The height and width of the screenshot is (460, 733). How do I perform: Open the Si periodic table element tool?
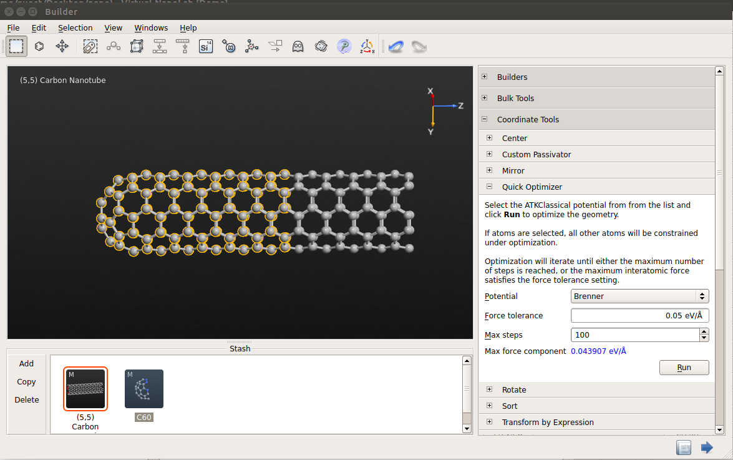click(x=206, y=46)
